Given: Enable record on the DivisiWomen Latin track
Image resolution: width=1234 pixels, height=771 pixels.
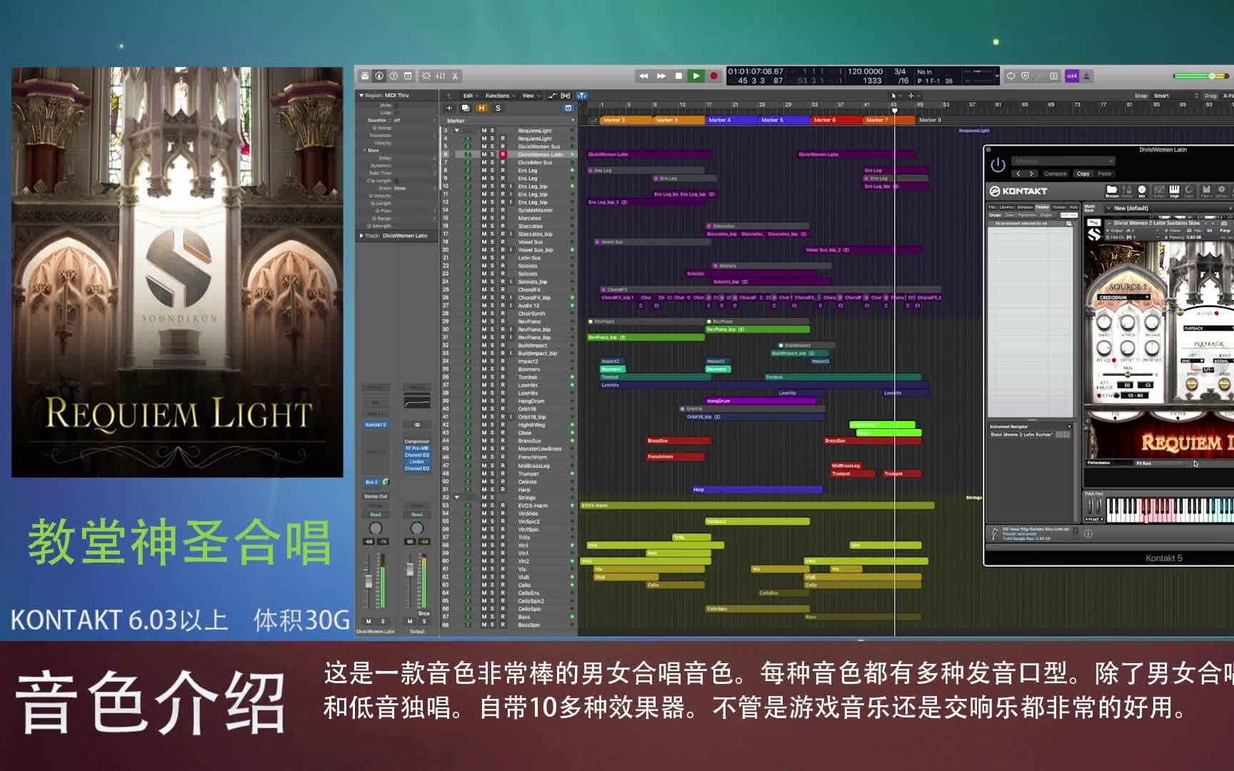Looking at the screenshot, I should click(503, 155).
